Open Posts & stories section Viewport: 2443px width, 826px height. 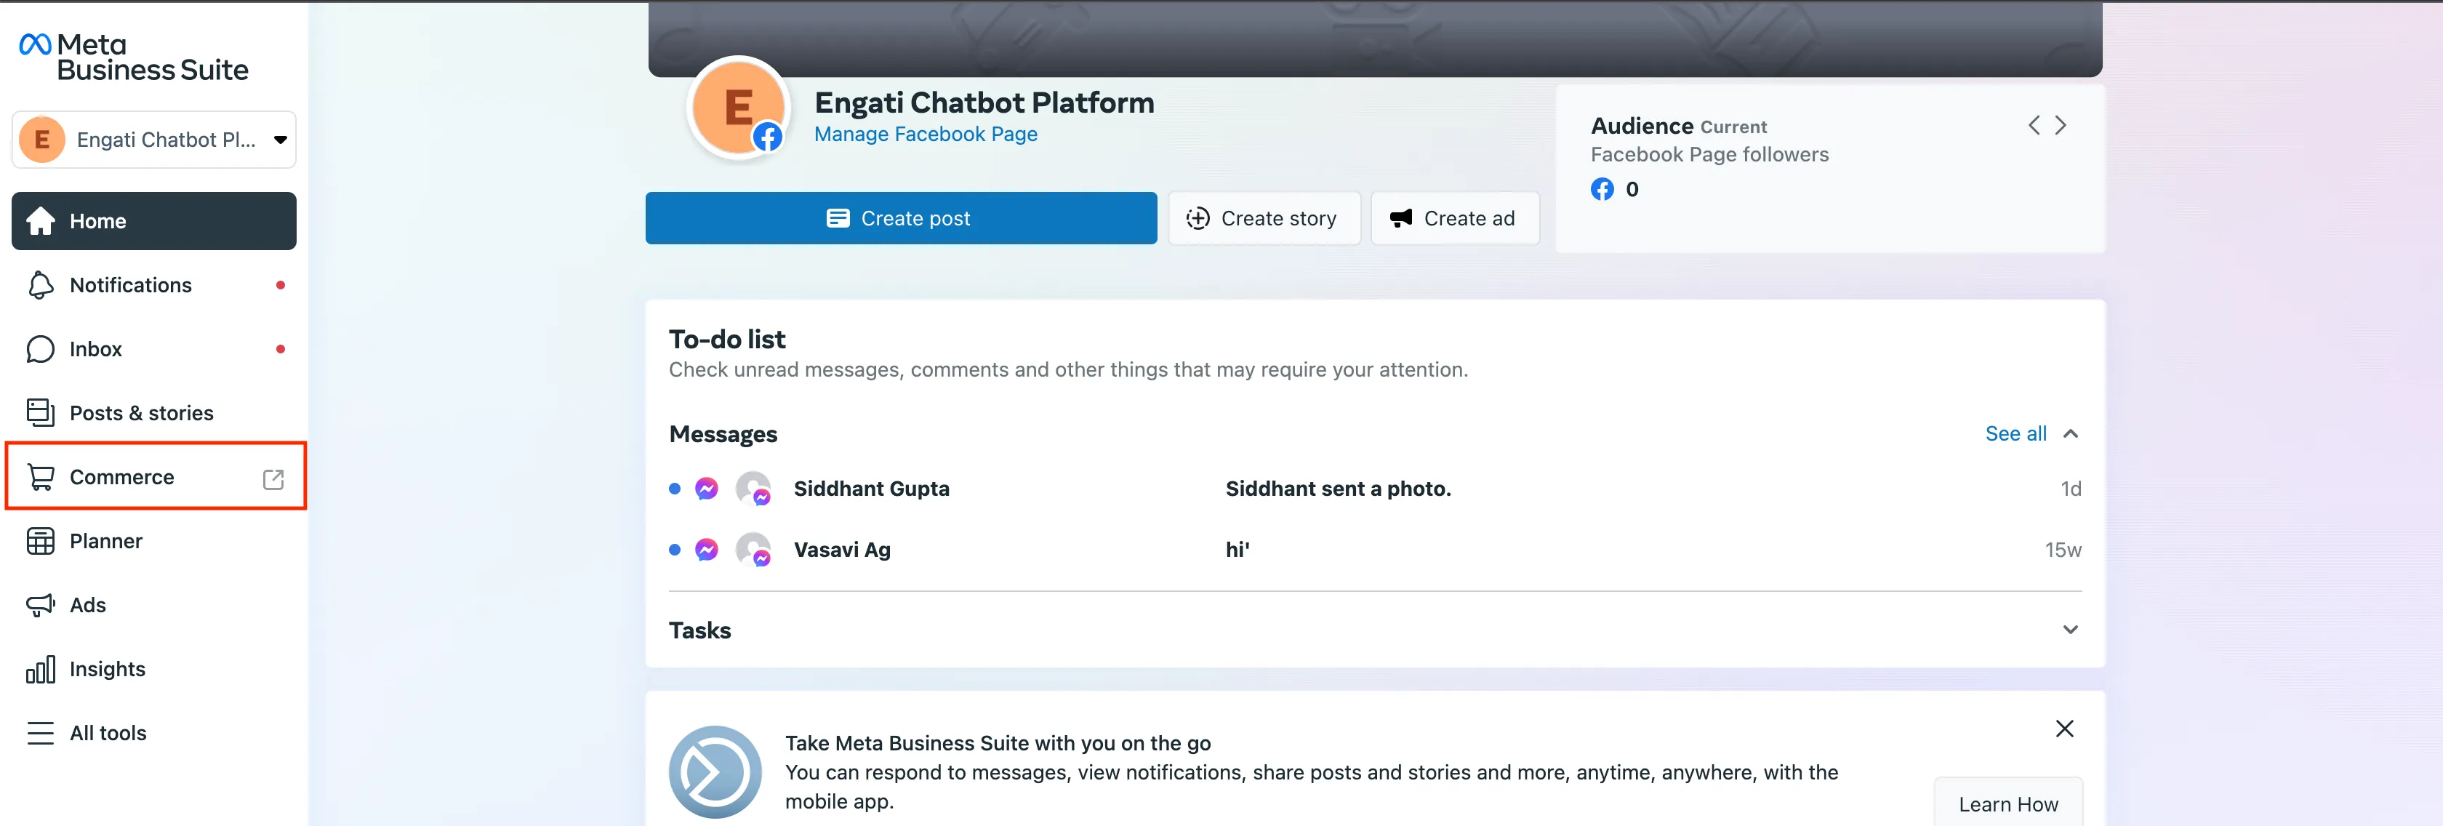[x=153, y=412]
